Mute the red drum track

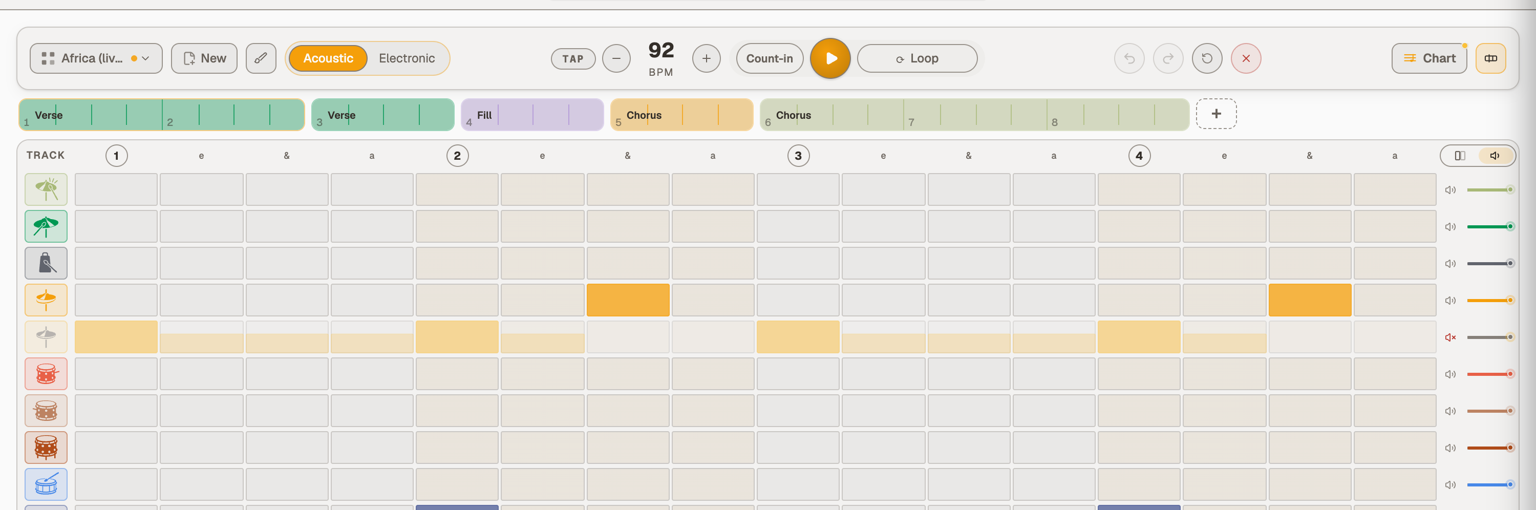[1450, 375]
